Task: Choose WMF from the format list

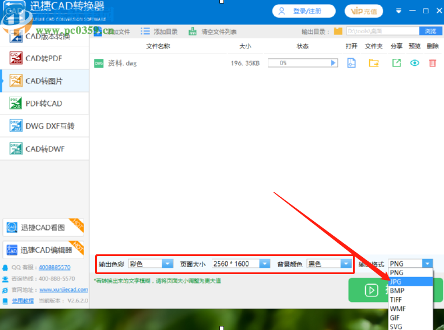Action: 411,308
